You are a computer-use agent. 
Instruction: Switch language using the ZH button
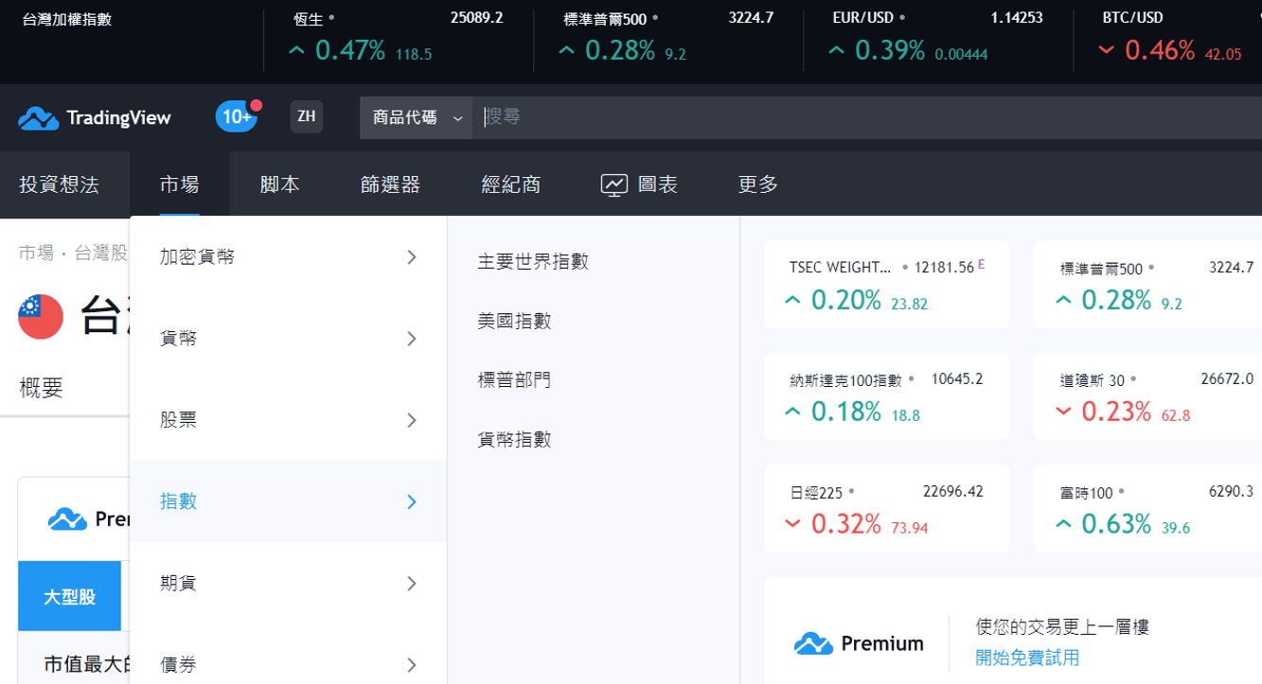306,115
